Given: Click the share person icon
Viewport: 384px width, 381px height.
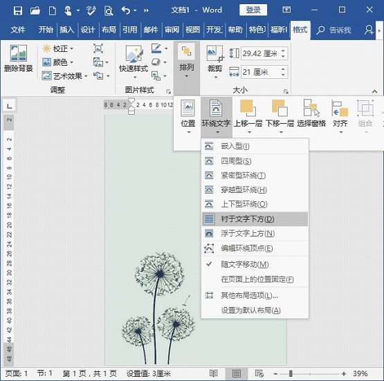Looking at the screenshot, I should (x=369, y=30).
